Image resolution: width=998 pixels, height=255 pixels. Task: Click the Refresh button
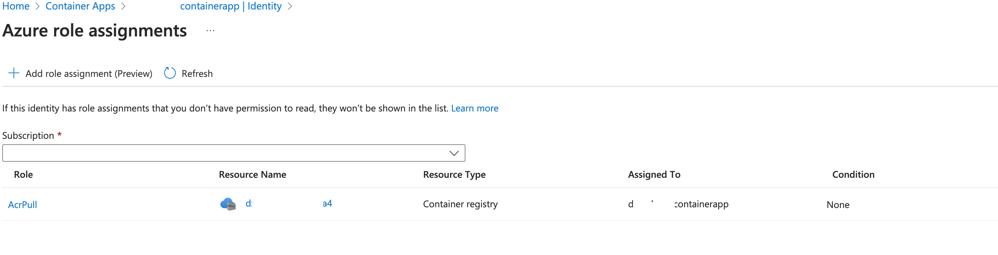[197, 73]
